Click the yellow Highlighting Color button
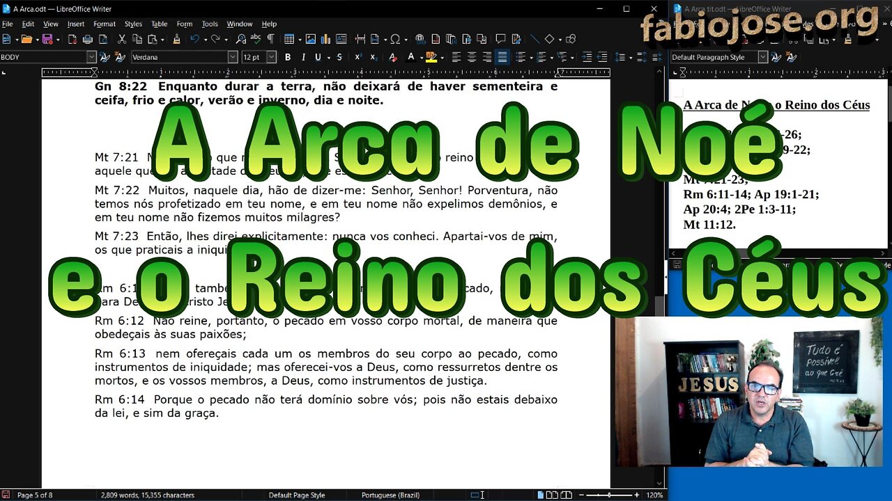Viewport: 892px width, 501px height. [431, 57]
